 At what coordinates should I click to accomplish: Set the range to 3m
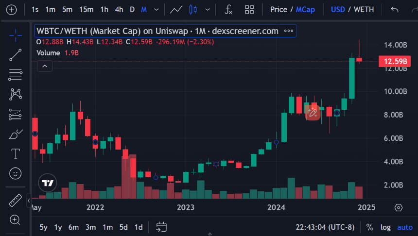(x=90, y=227)
